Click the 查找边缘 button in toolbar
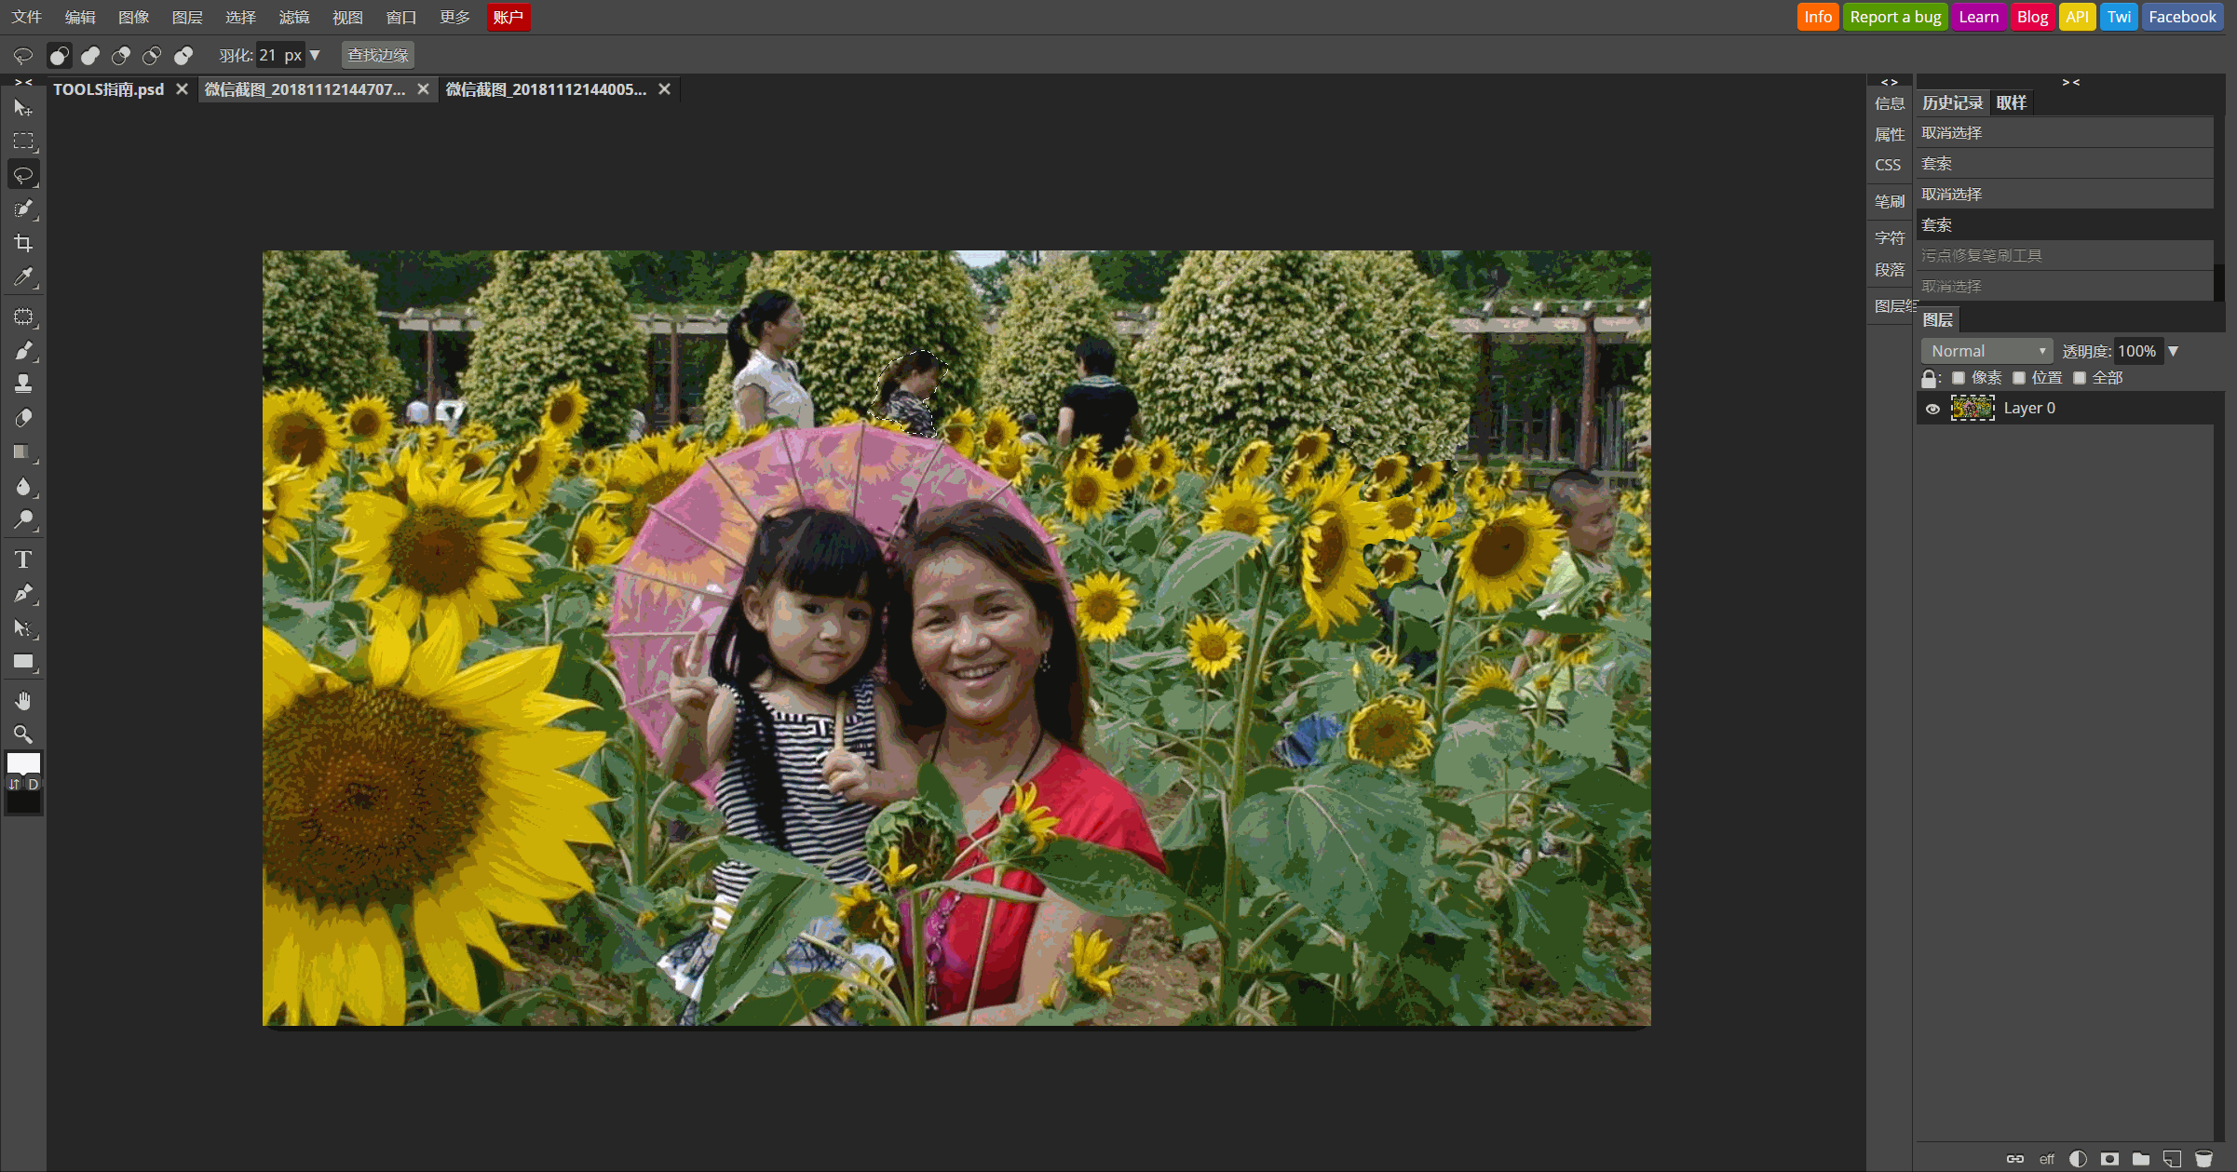 point(377,55)
